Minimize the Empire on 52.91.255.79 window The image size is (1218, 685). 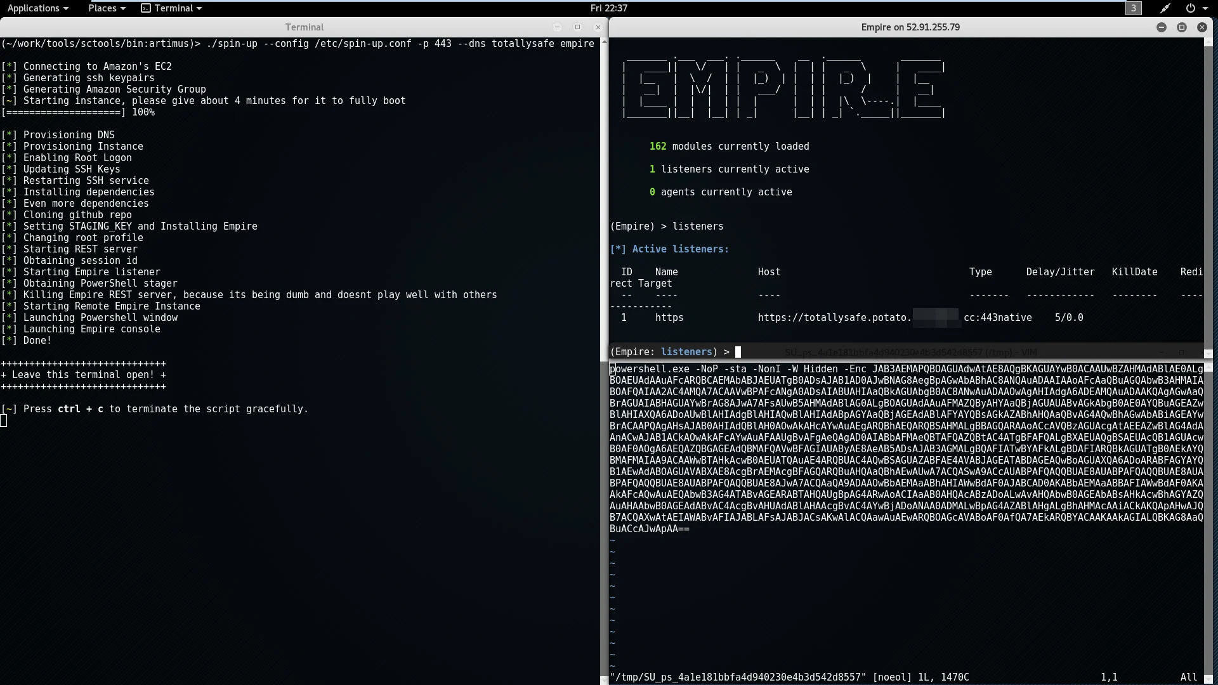click(1162, 27)
